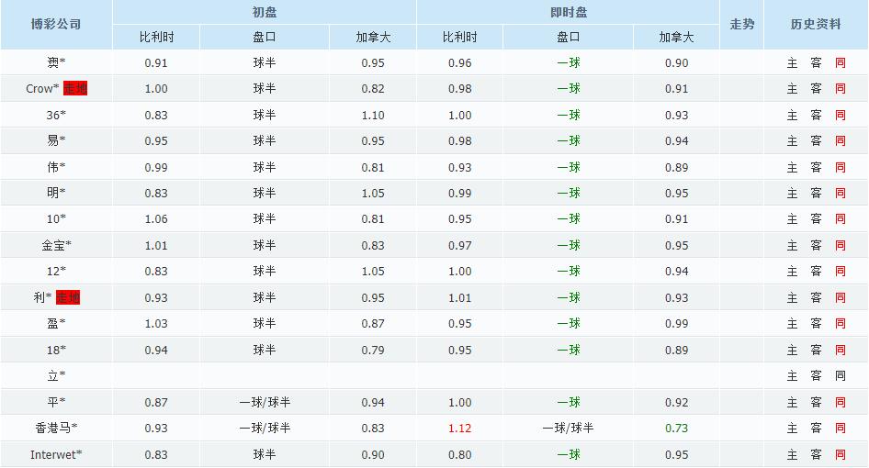Select bookmaker name 立*

tap(56, 375)
